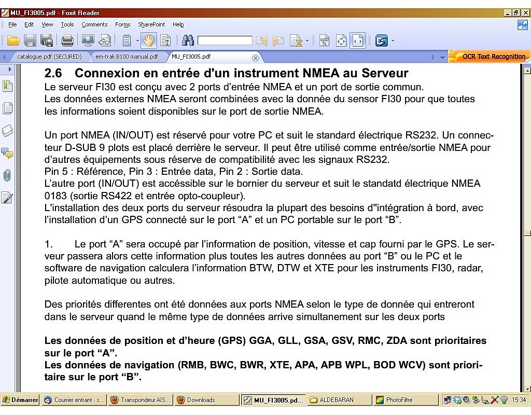Open PhotoFiltre taskbar button
The width and height of the screenshot is (531, 415).
[406, 400]
